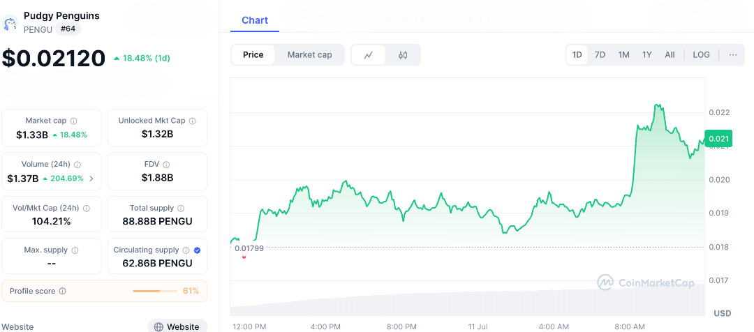Click Profile score info icon
This screenshot has width=754, height=332.
tap(63, 291)
